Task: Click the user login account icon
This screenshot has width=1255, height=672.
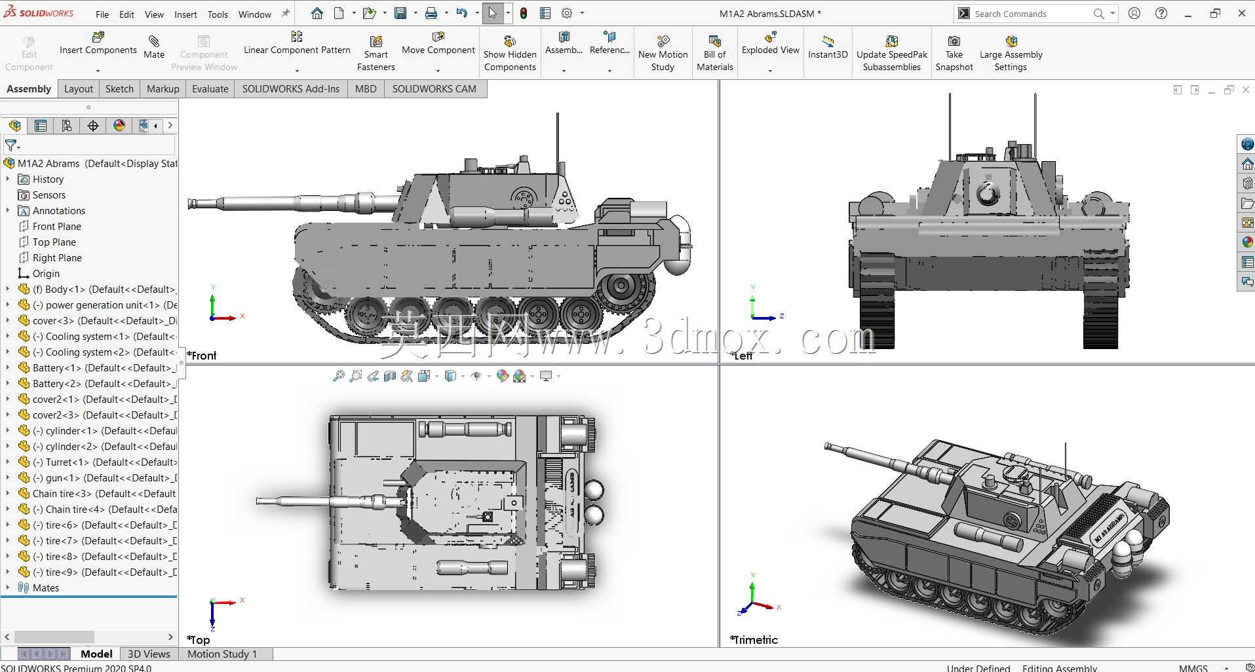Action: coord(1134,13)
